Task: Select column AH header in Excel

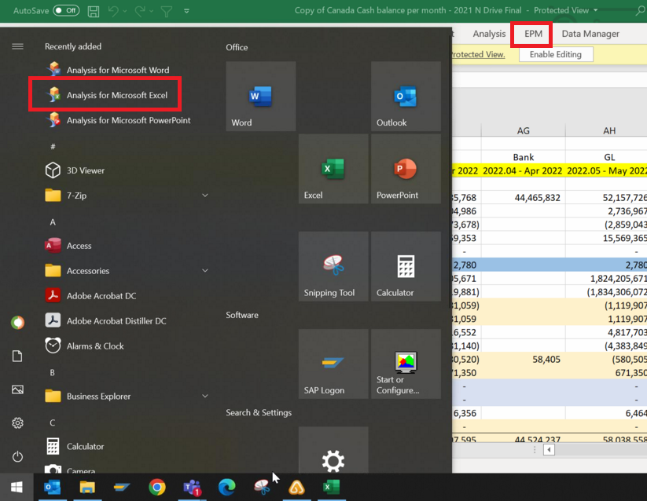Action: [x=609, y=130]
